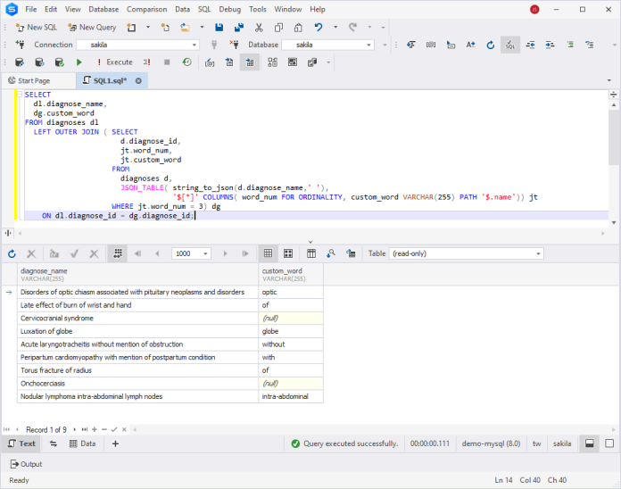This screenshot has height=489, width=621.
Task: Refresh data using the results grid refresh icon
Action: tap(12, 253)
